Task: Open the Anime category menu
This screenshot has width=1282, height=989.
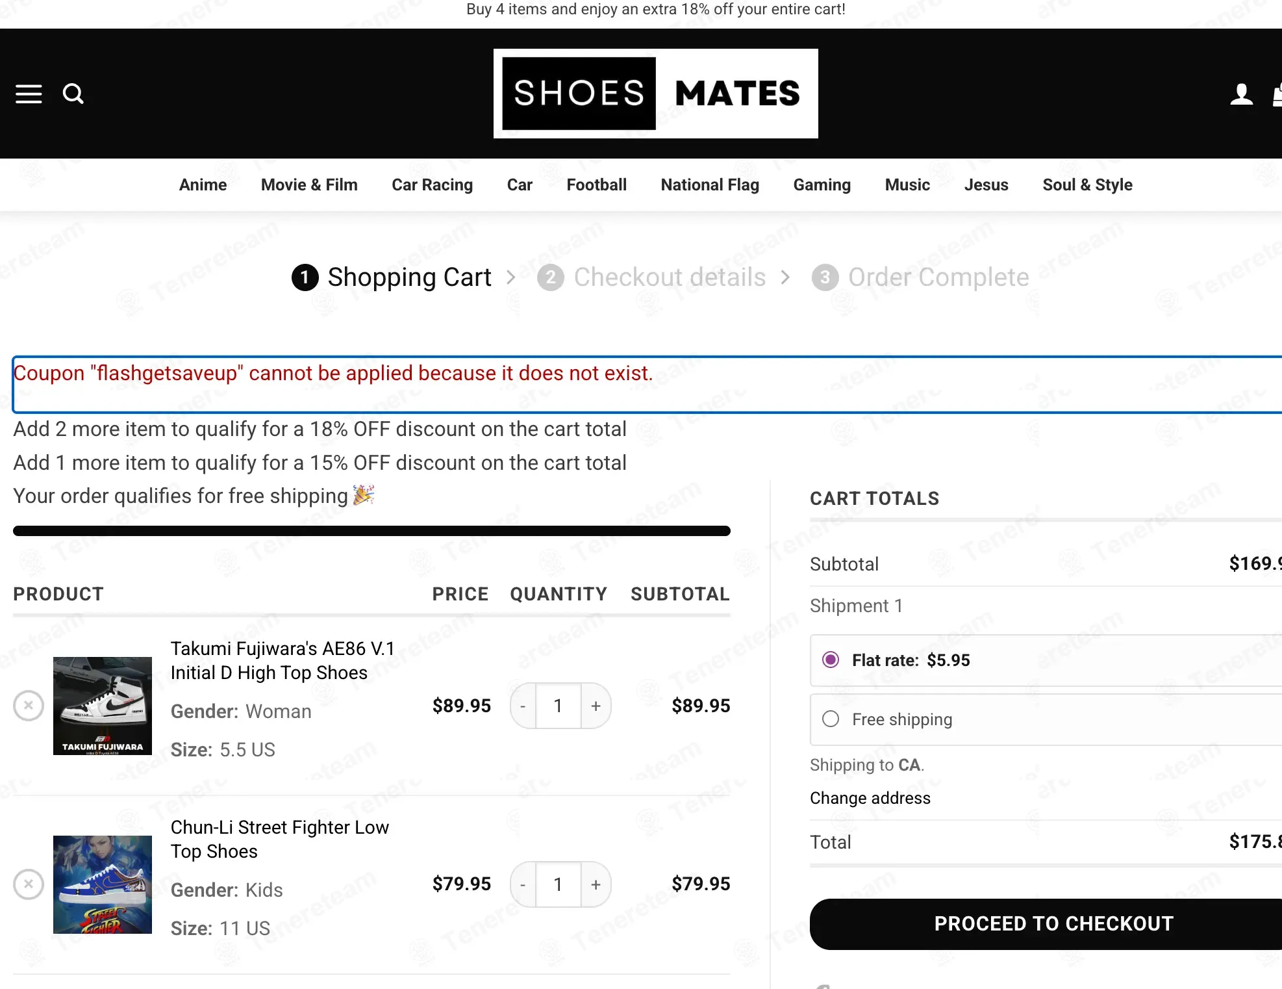Action: [203, 185]
